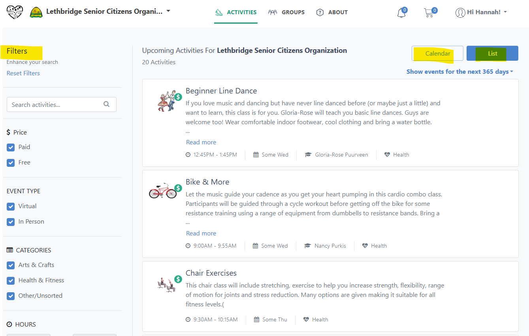Open the About menu item

(332, 12)
